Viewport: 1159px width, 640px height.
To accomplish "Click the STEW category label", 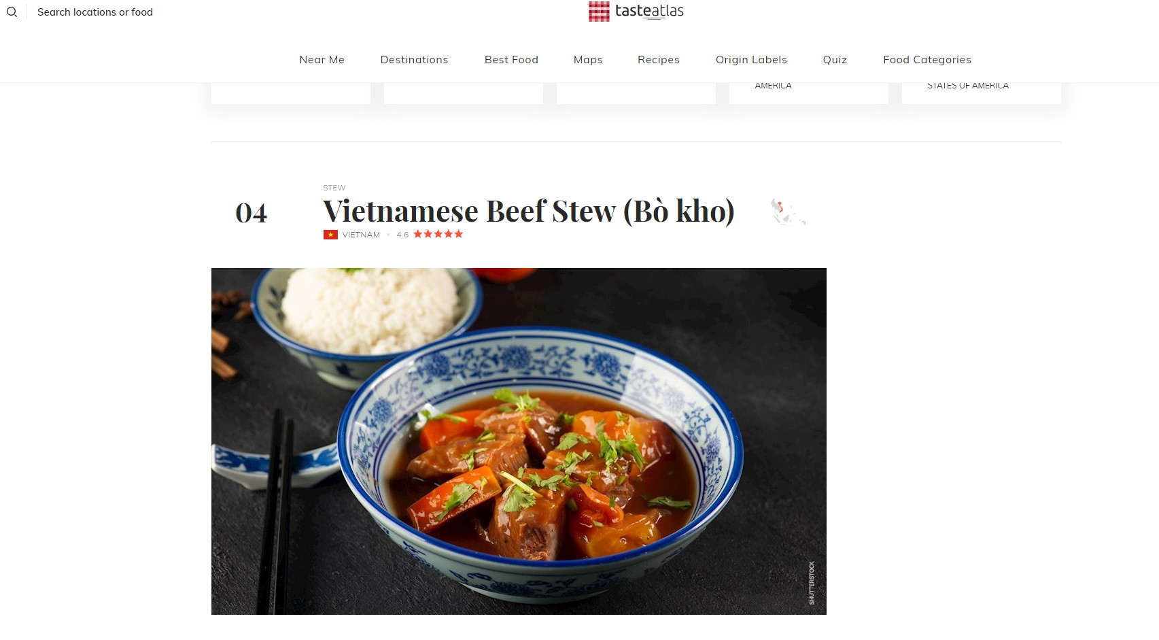I will point(334,188).
